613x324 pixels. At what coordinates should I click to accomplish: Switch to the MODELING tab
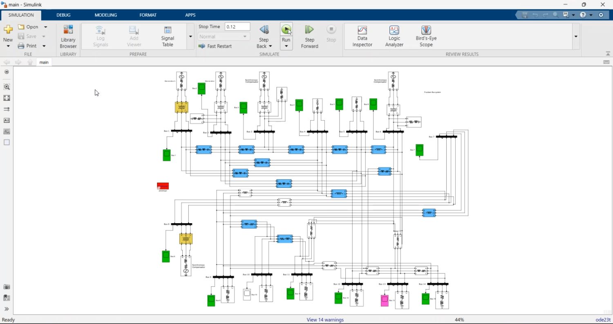(105, 15)
